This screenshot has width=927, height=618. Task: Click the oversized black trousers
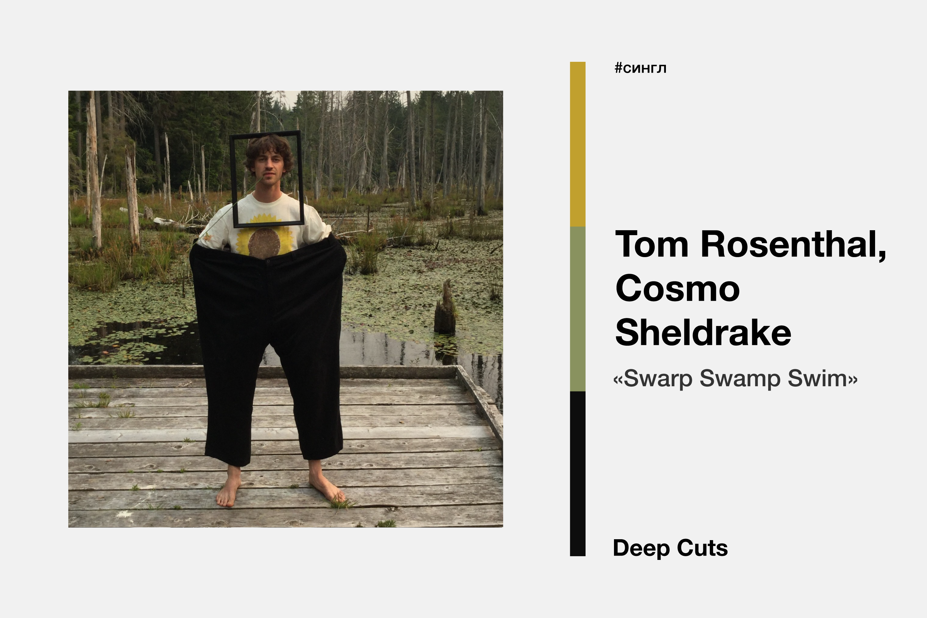[268, 347]
